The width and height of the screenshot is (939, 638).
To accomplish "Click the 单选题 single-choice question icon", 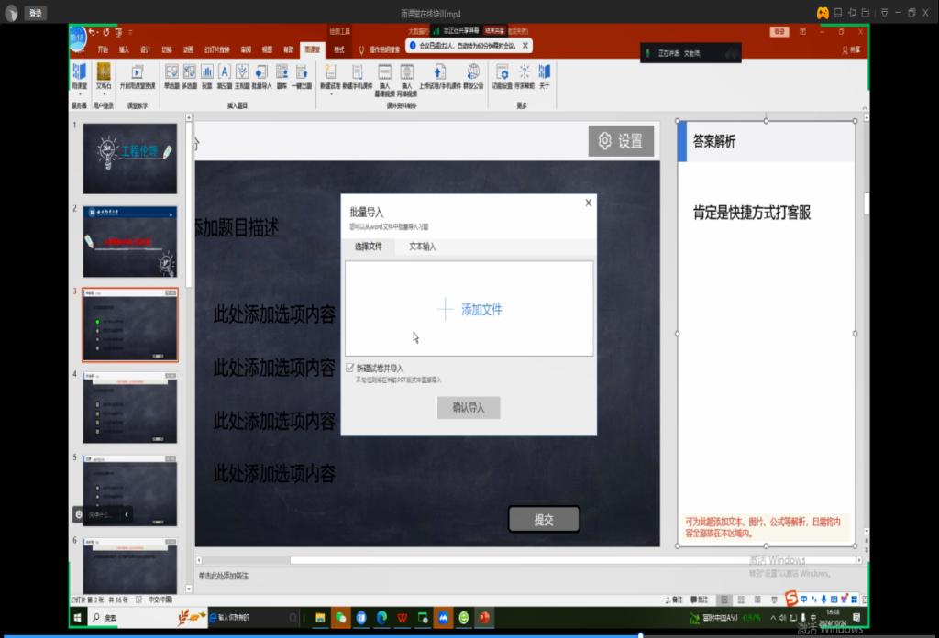I will coord(171,77).
